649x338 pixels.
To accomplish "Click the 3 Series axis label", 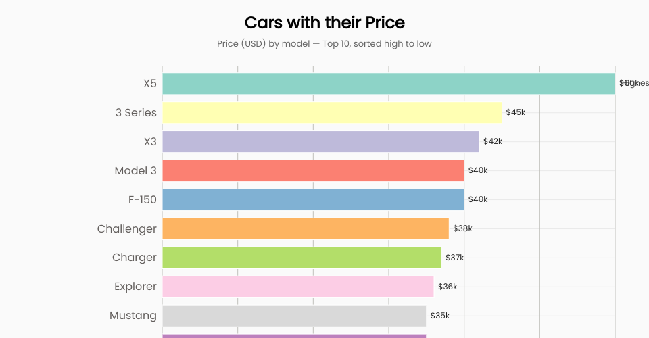I will [136, 112].
